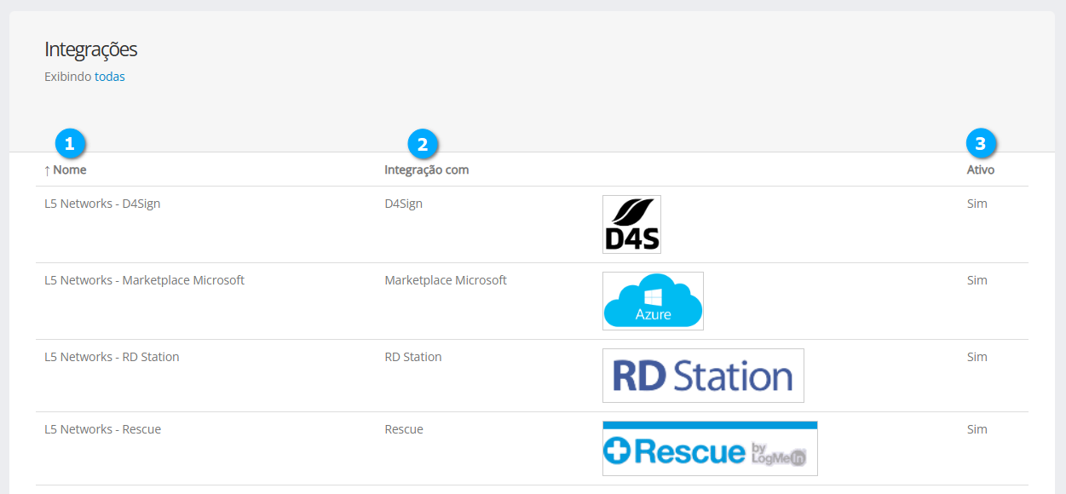Click the D4Sign text in Integração column

[x=403, y=204]
